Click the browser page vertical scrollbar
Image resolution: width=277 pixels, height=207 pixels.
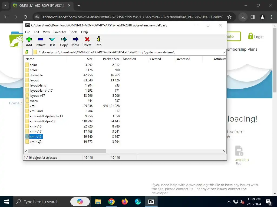(x=275, y=60)
